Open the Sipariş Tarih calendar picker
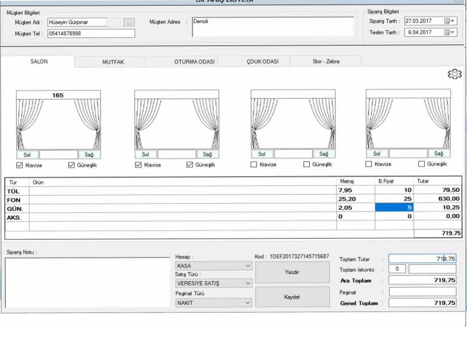The width and height of the screenshot is (467, 350). tap(449, 21)
